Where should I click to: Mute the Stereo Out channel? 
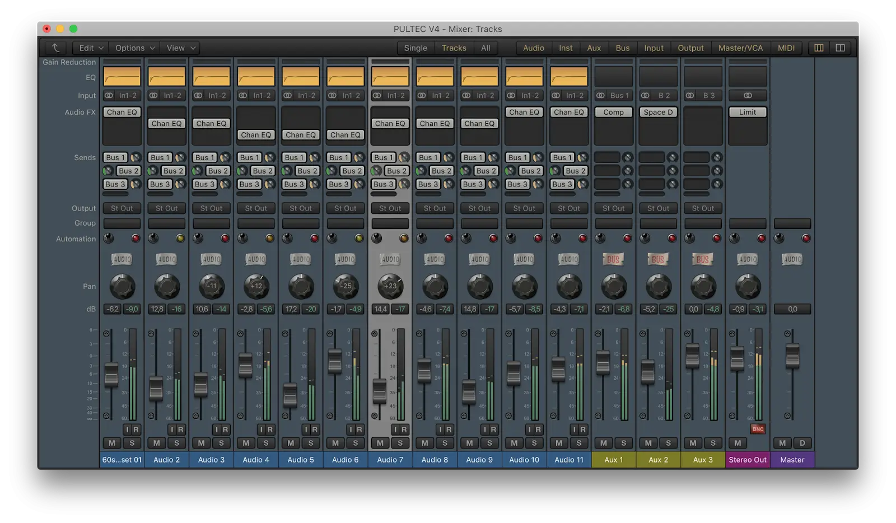tap(738, 443)
